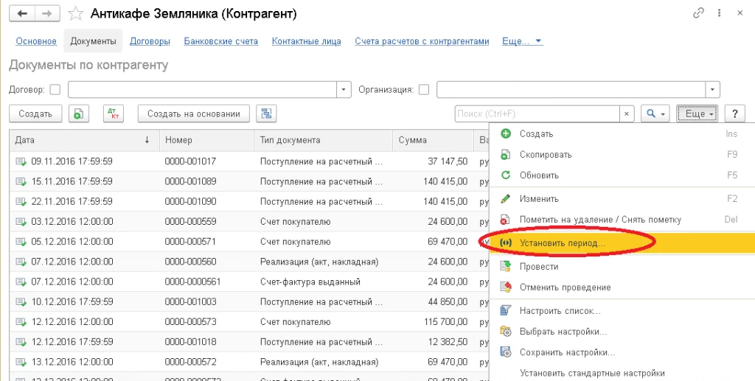This screenshot has height=381, width=755.
Task: Enable the Договор filter checkbox
Action: click(x=55, y=90)
